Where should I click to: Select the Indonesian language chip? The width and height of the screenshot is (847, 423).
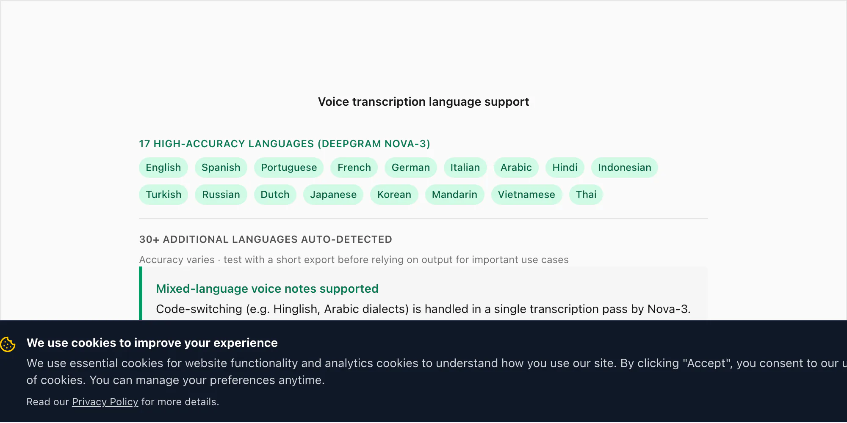624,168
